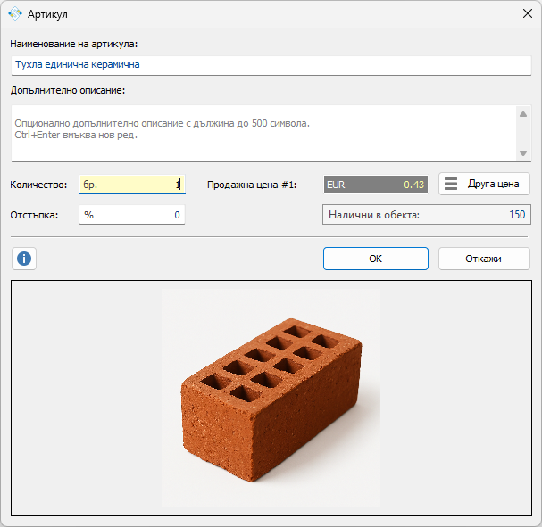The width and height of the screenshot is (542, 527).
Task: Focus the Наименование на артикула name field
Action: pos(271,65)
